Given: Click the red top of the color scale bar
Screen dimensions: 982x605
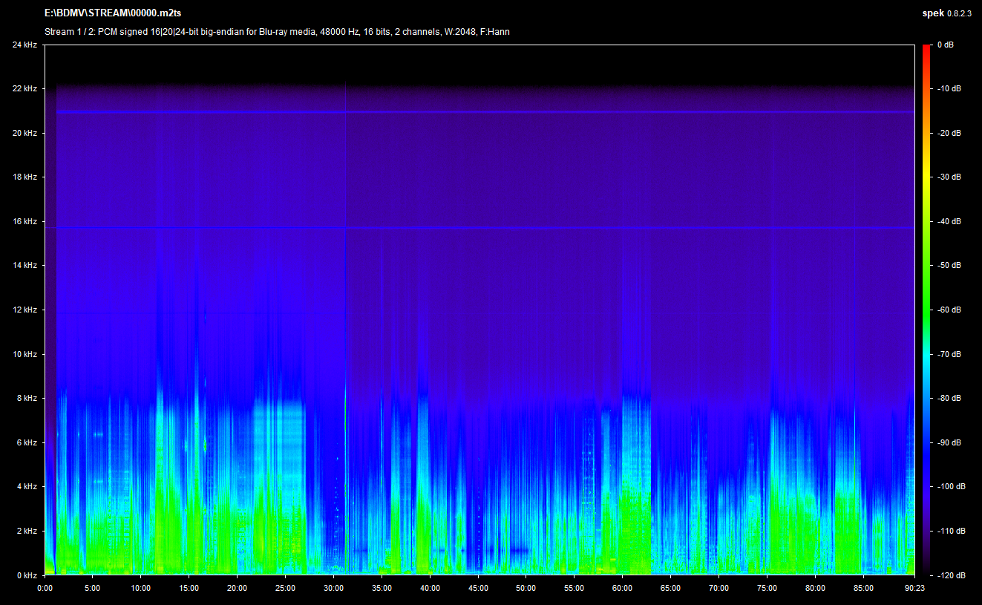Looking at the screenshot, I should [x=926, y=50].
